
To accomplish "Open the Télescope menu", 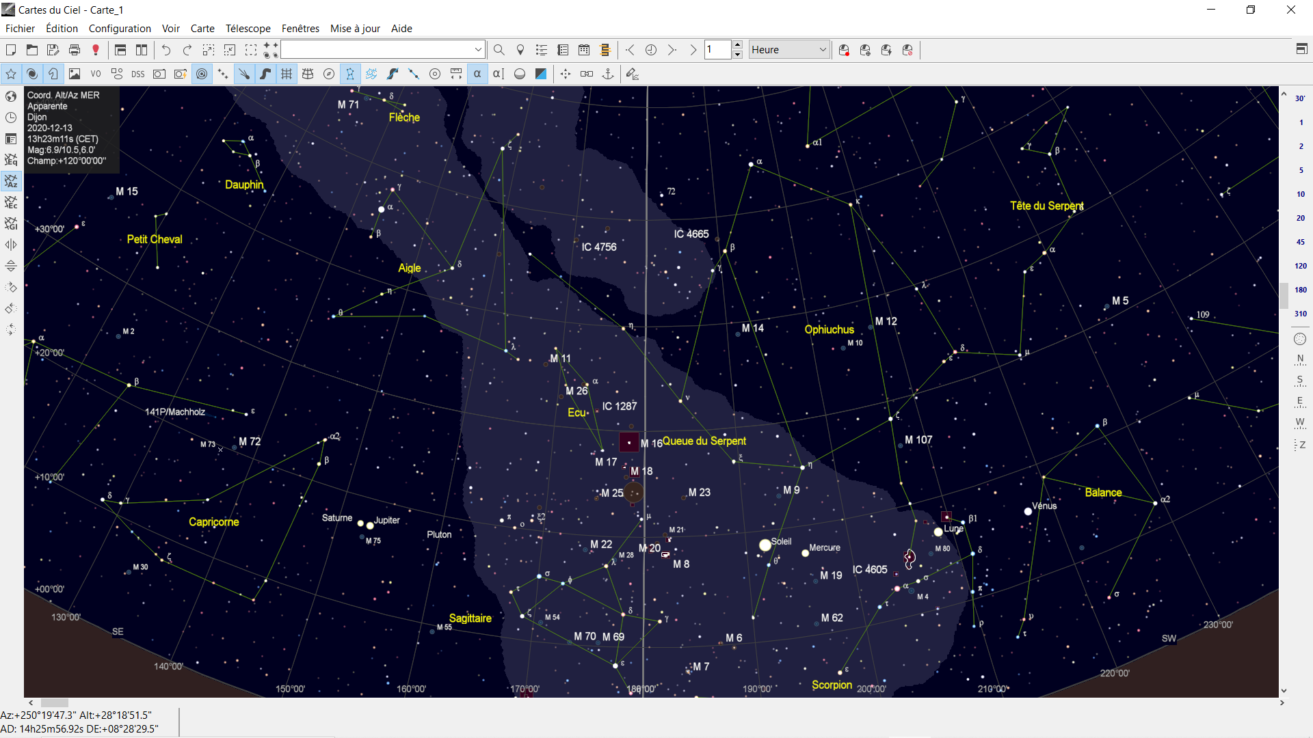I will pos(248,28).
